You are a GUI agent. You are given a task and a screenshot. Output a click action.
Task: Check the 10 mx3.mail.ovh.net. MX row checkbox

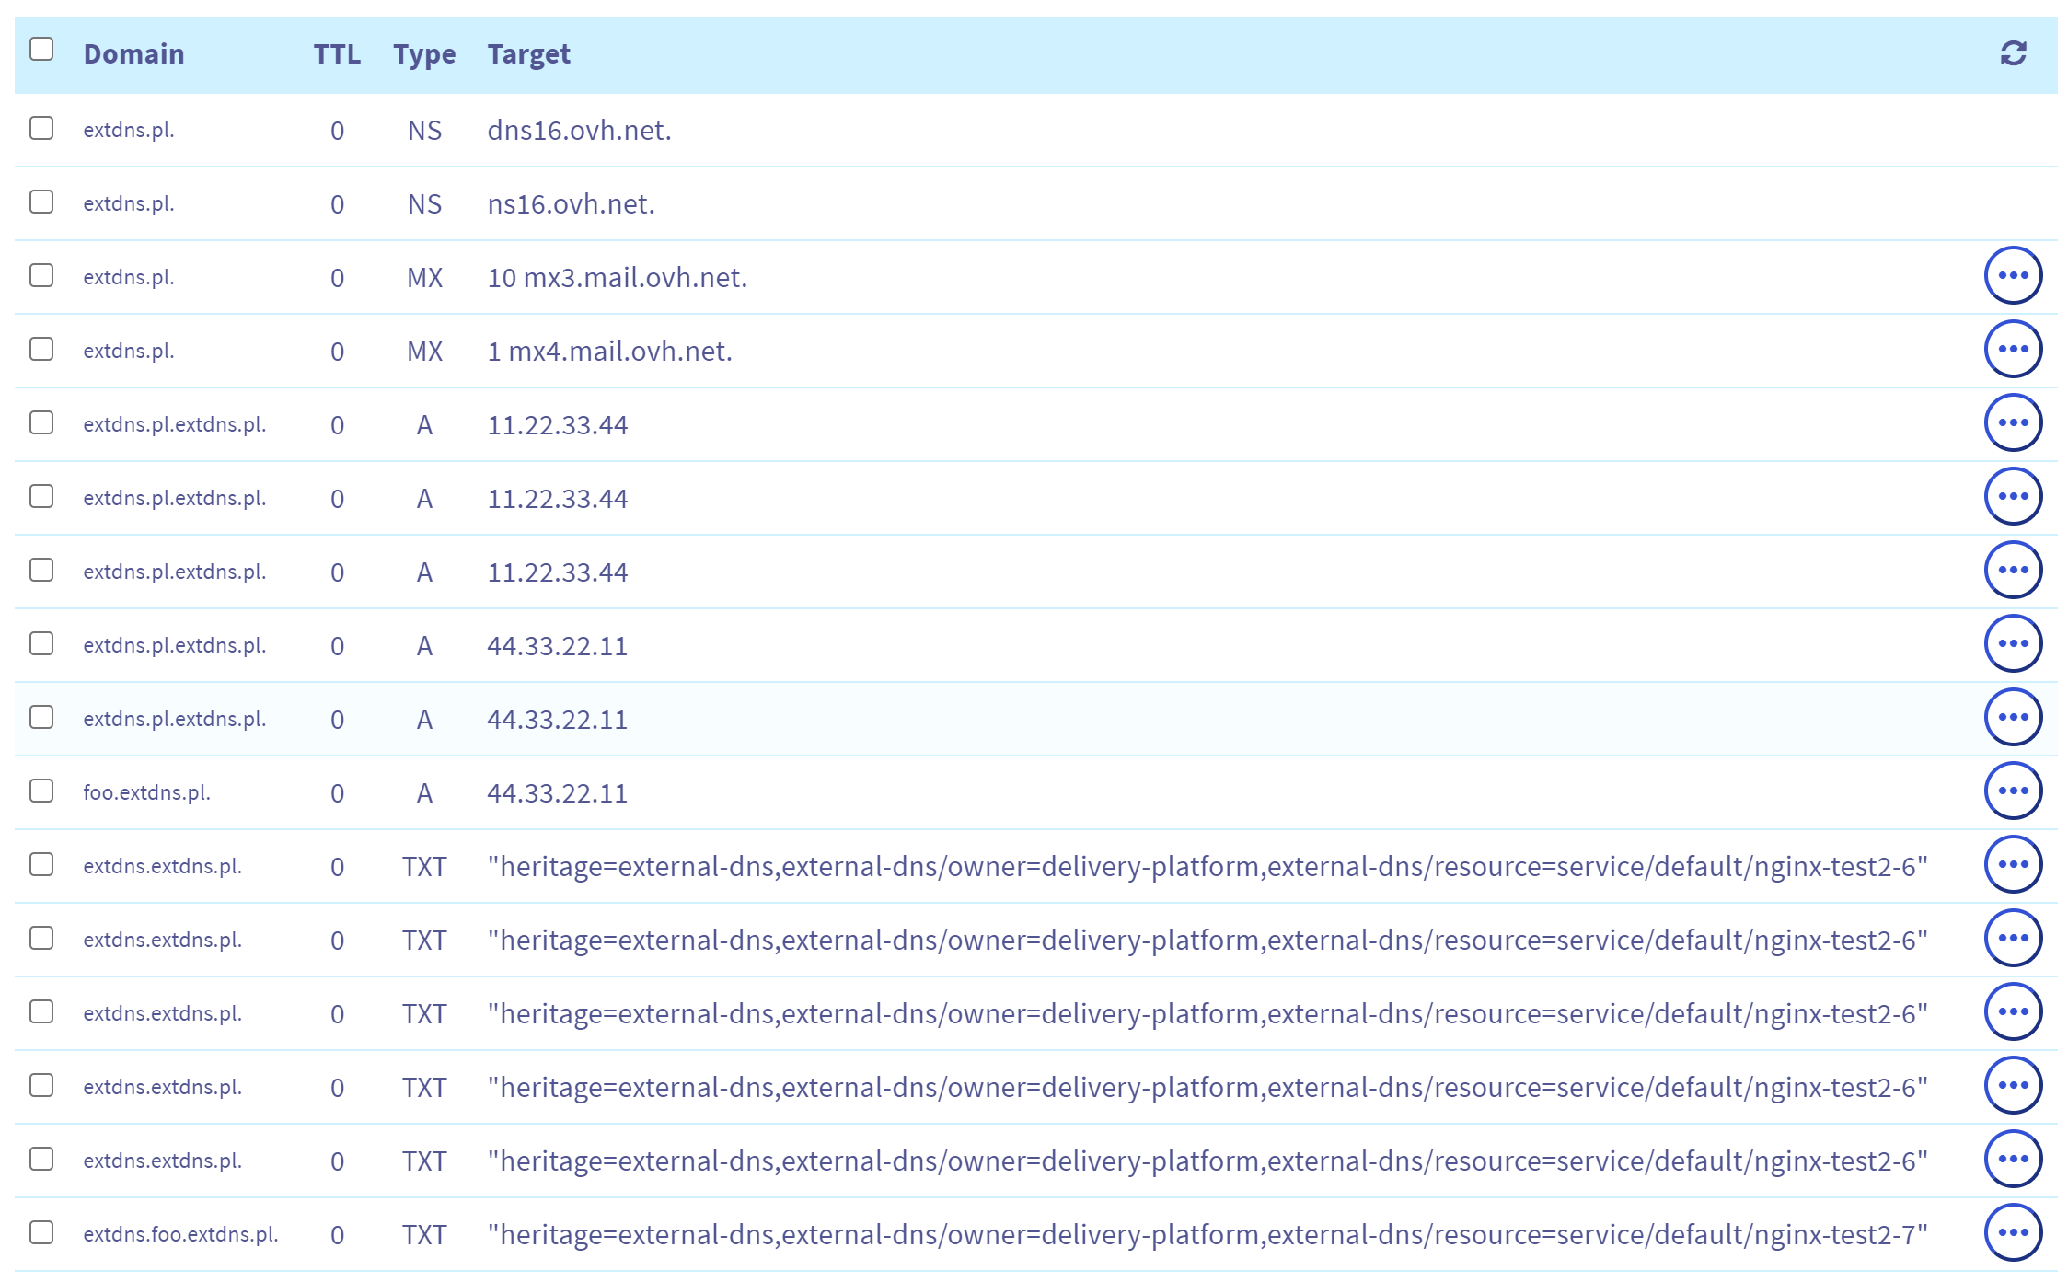coord(41,275)
